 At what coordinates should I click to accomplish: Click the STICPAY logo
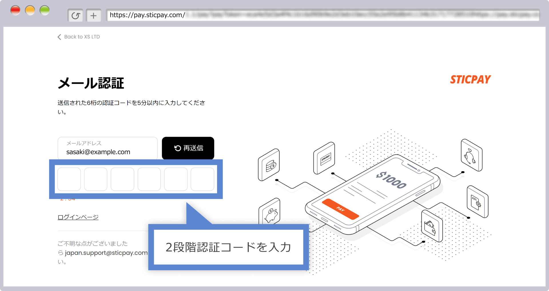click(470, 80)
